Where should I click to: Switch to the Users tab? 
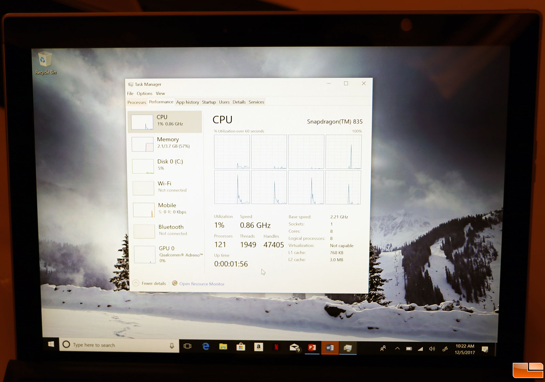click(224, 102)
